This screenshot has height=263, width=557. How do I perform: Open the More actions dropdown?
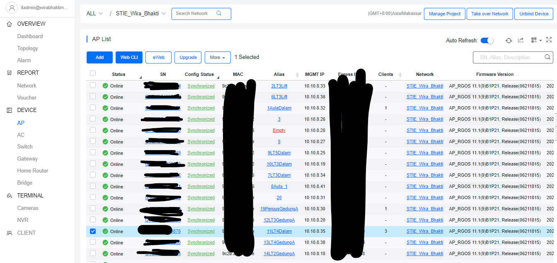218,57
